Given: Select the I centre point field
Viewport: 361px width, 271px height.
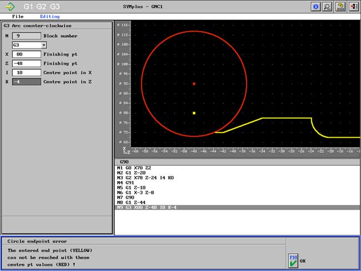Looking at the screenshot, I should [26, 73].
